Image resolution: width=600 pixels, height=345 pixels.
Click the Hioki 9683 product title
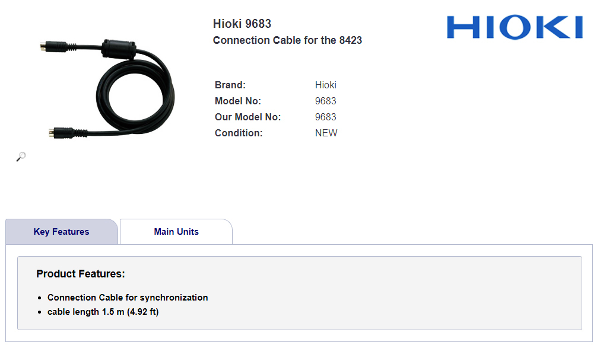(x=242, y=24)
